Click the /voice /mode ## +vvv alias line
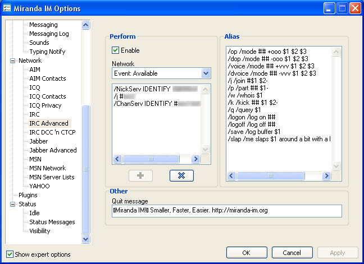This screenshot has height=264, width=364. pos(271,66)
